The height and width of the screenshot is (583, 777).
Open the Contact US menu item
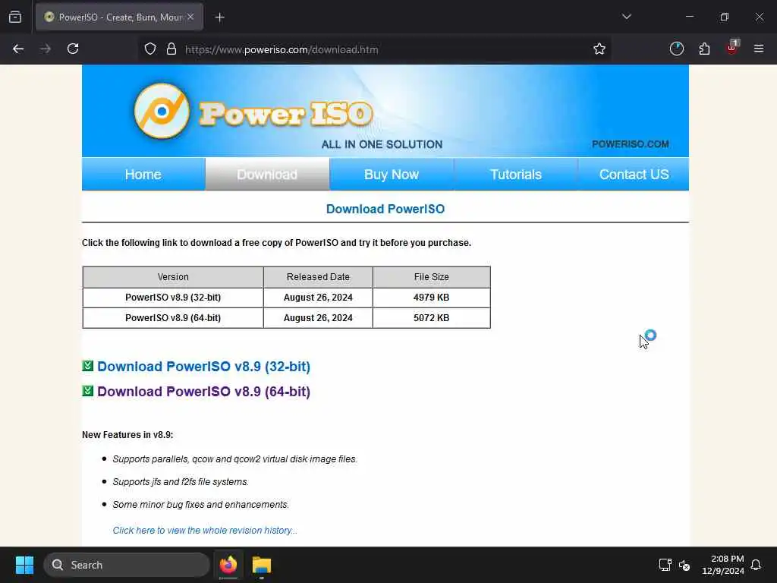pyautogui.click(x=634, y=175)
